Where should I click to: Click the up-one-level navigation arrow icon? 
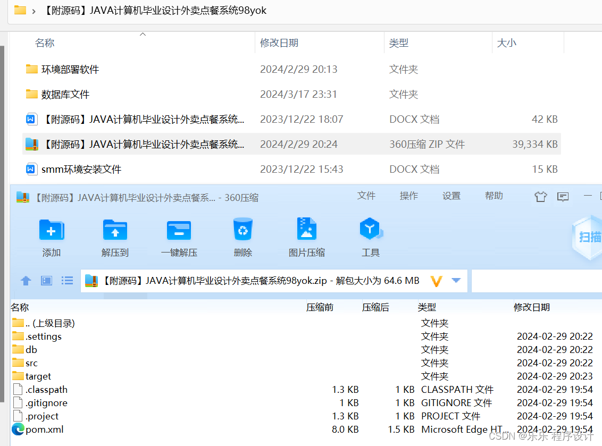pos(26,281)
